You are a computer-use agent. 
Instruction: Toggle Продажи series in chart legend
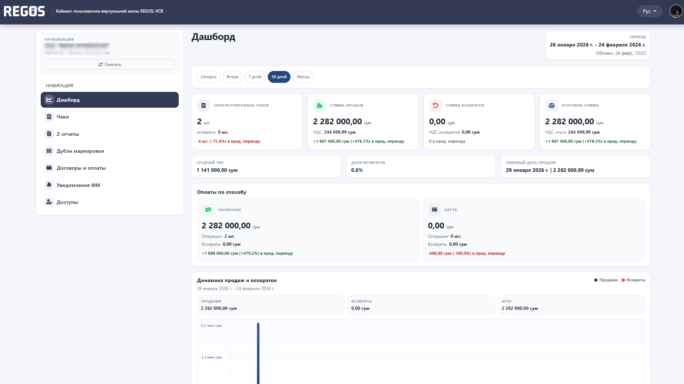[x=606, y=280]
